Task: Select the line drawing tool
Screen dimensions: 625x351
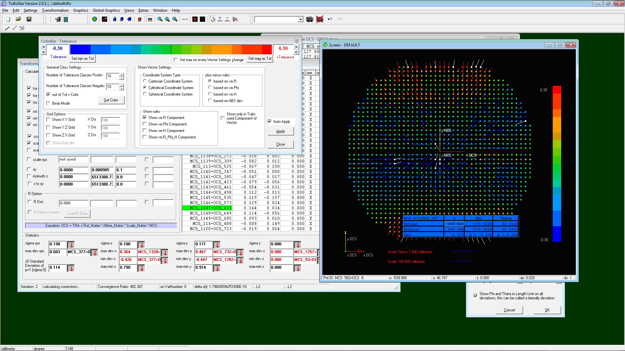Action: (x=7, y=28)
